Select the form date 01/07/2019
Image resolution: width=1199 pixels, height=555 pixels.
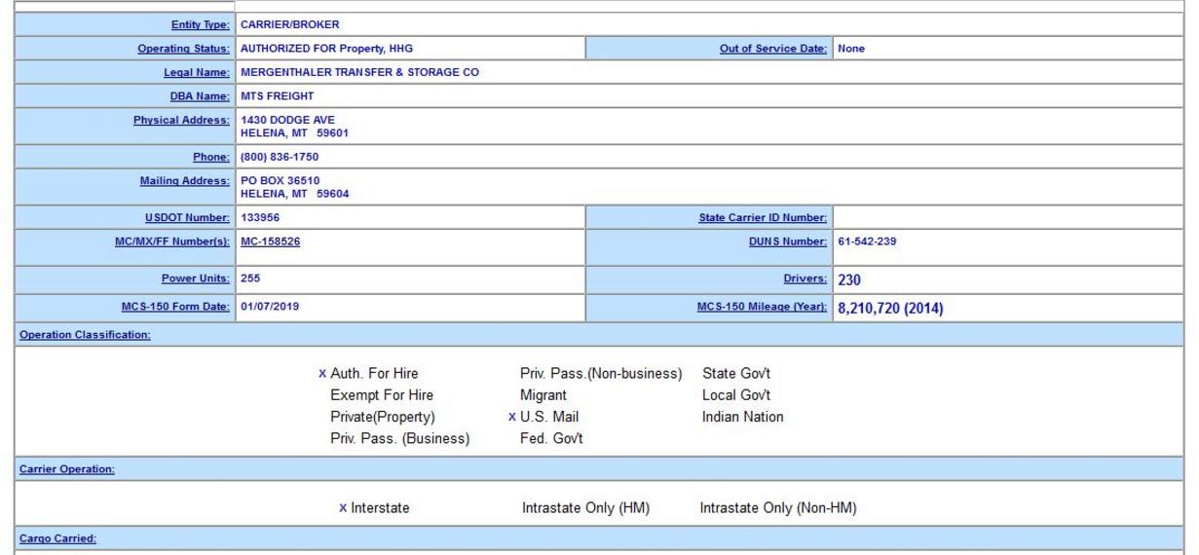[270, 306]
